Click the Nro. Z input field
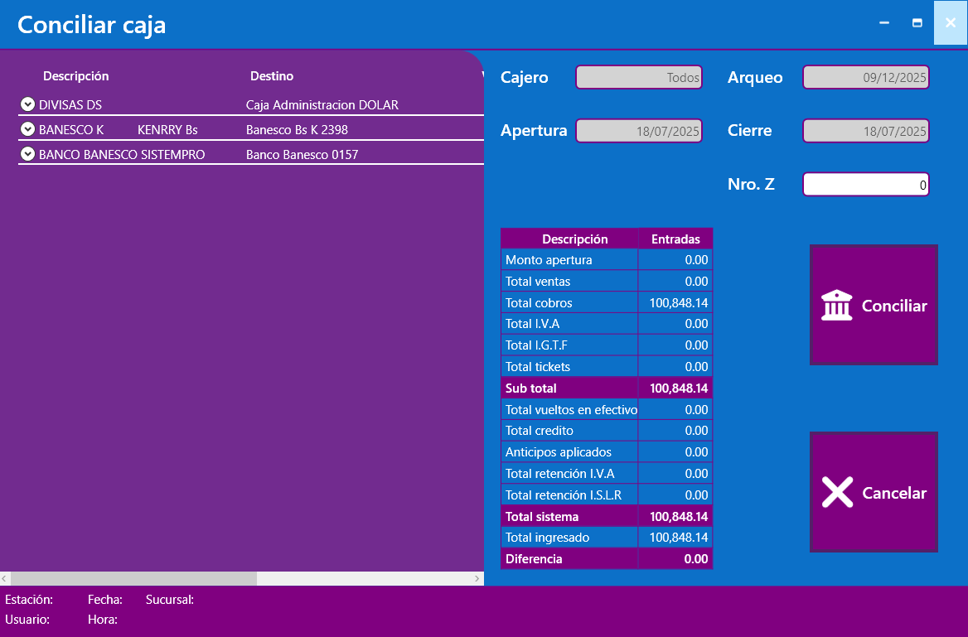 pyautogui.click(x=865, y=185)
